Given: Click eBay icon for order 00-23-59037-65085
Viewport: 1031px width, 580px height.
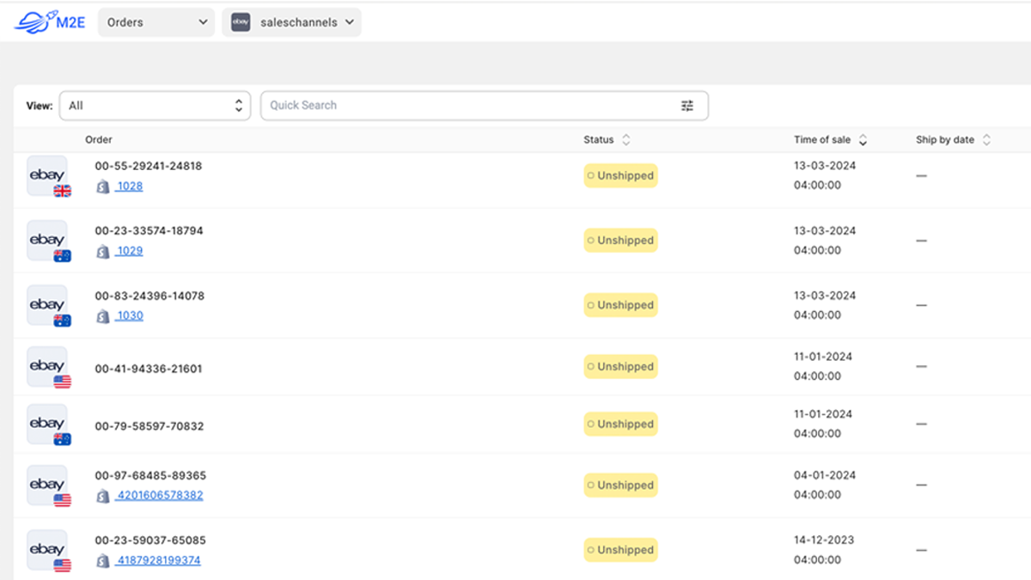Looking at the screenshot, I should [x=48, y=550].
